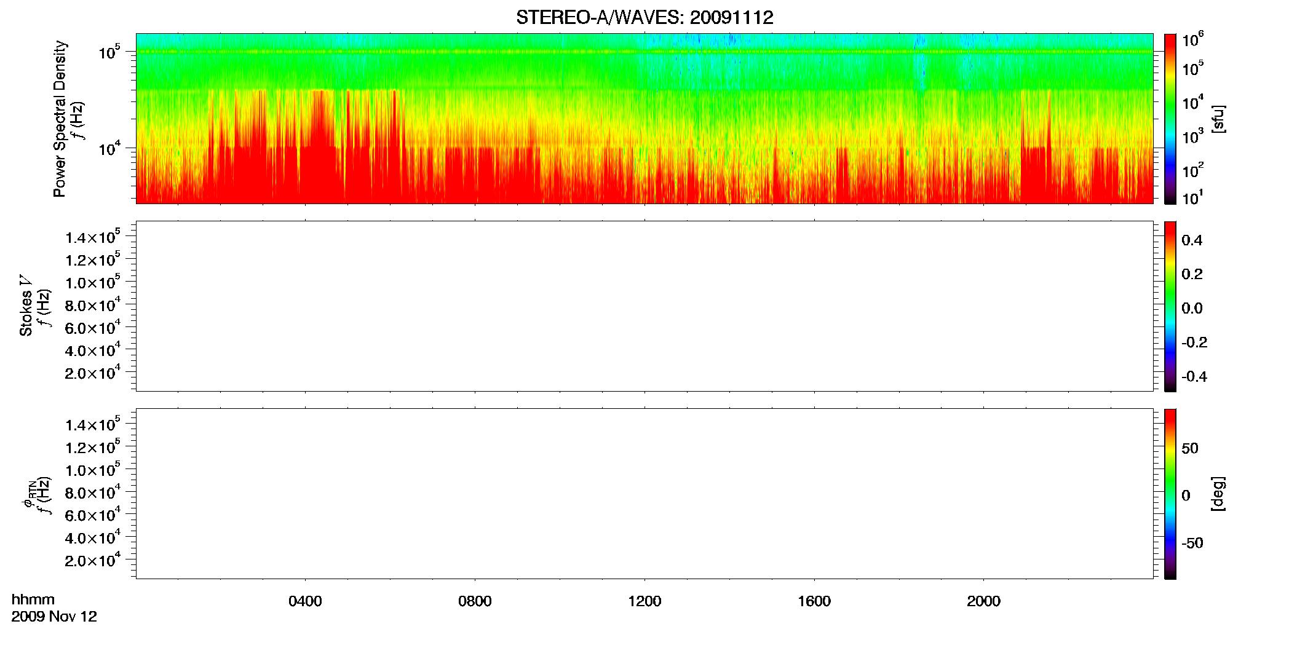Click the date label 2009 Nov 12
Image resolution: width=1289 pixels, height=664 pixels.
point(54,616)
